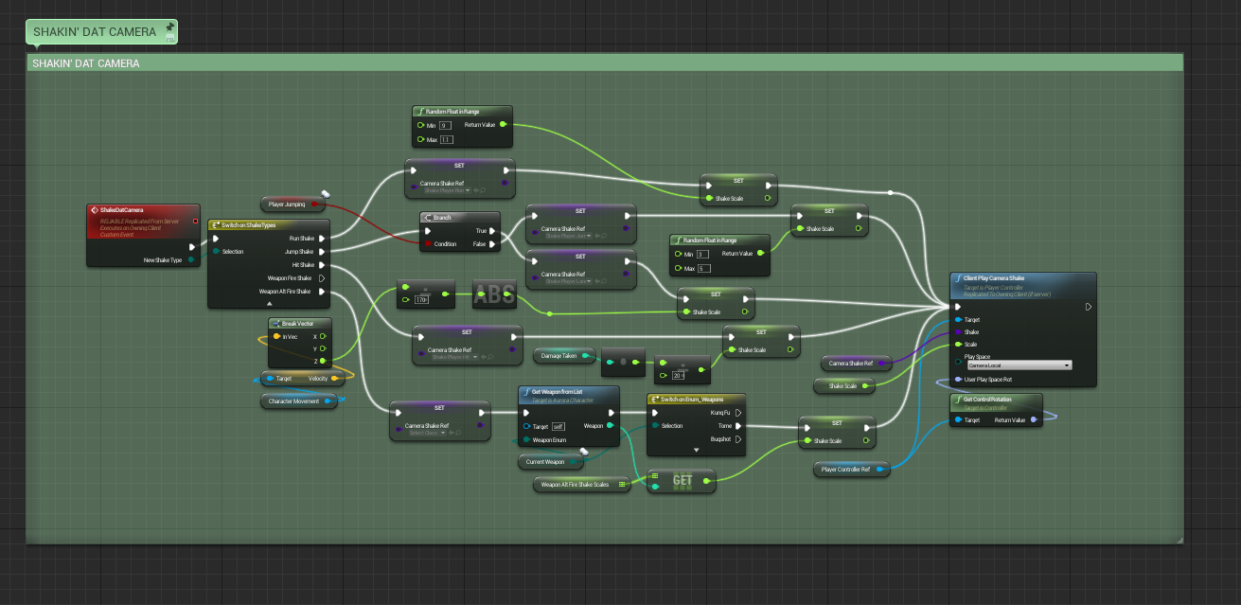Click the Scale input pin on Client Play
Image resolution: width=1241 pixels, height=605 pixels.
pyautogui.click(x=958, y=345)
